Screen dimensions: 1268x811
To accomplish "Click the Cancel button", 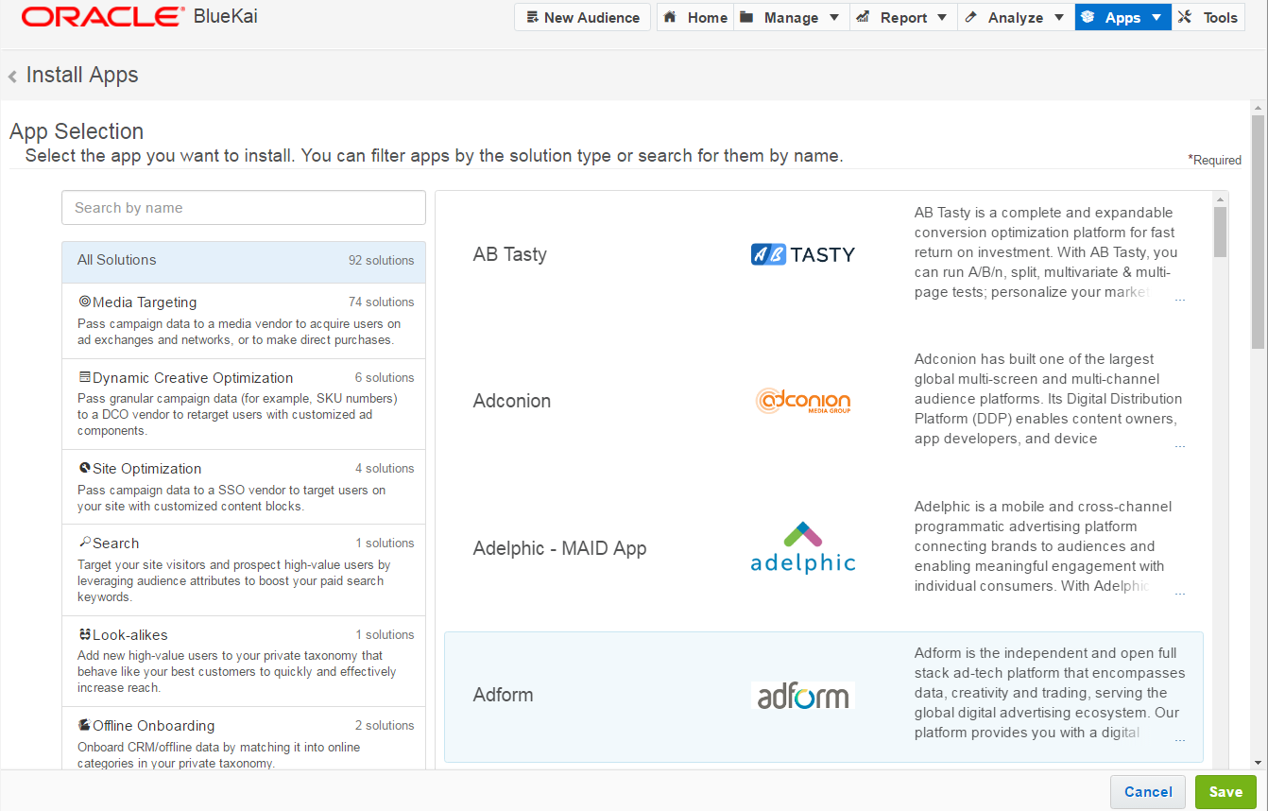I will pyautogui.click(x=1148, y=792).
